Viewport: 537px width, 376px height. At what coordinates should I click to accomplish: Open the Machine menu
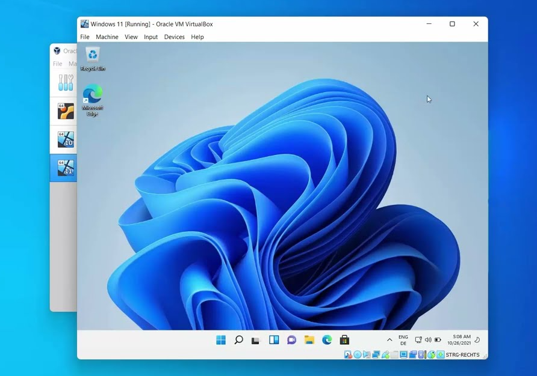[107, 37]
